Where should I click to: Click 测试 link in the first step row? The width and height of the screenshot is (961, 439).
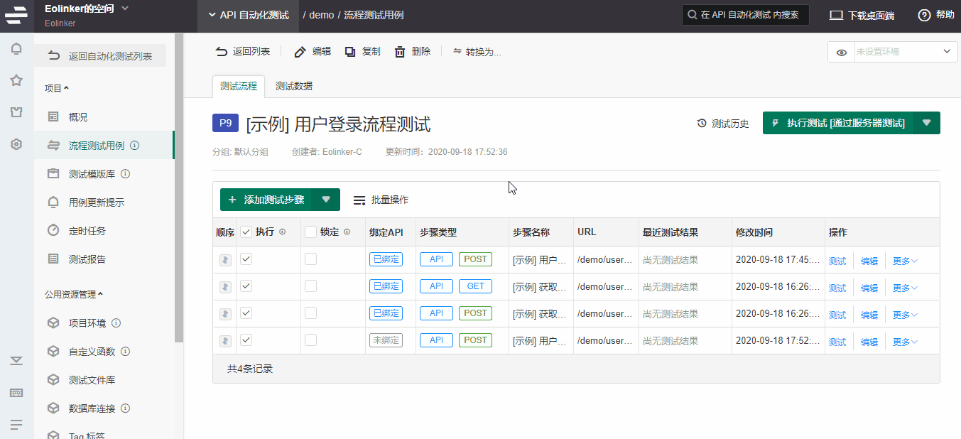tap(837, 261)
